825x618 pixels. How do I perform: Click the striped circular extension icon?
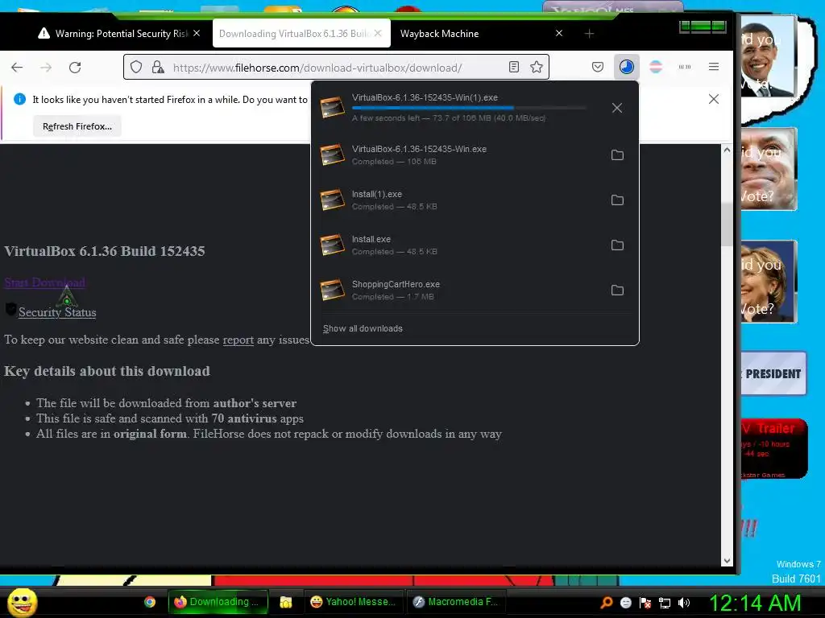(656, 67)
